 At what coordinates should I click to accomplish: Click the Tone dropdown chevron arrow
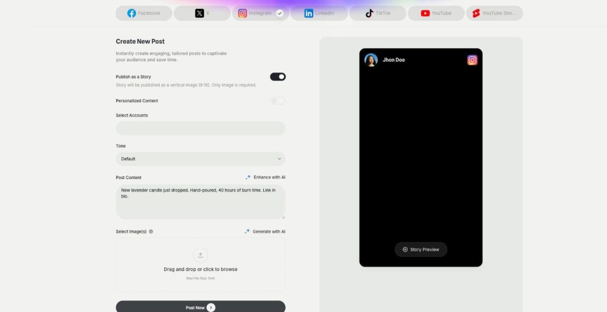pos(279,159)
